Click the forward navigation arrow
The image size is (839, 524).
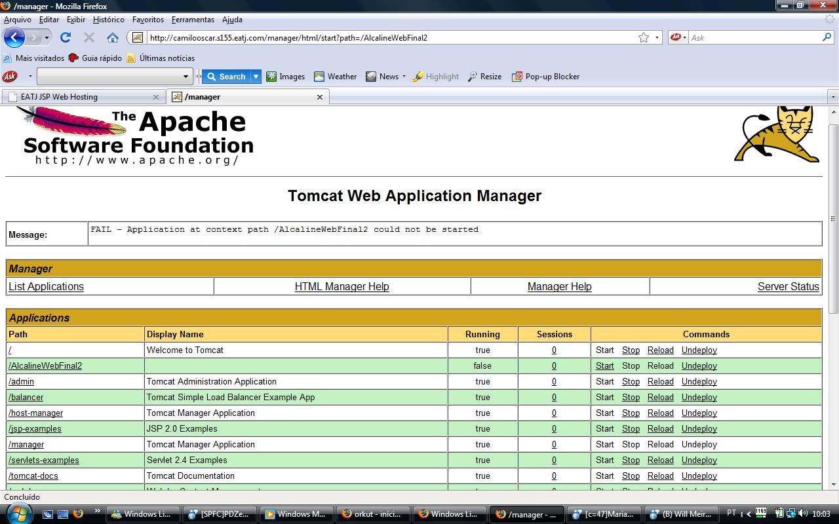click(x=35, y=37)
